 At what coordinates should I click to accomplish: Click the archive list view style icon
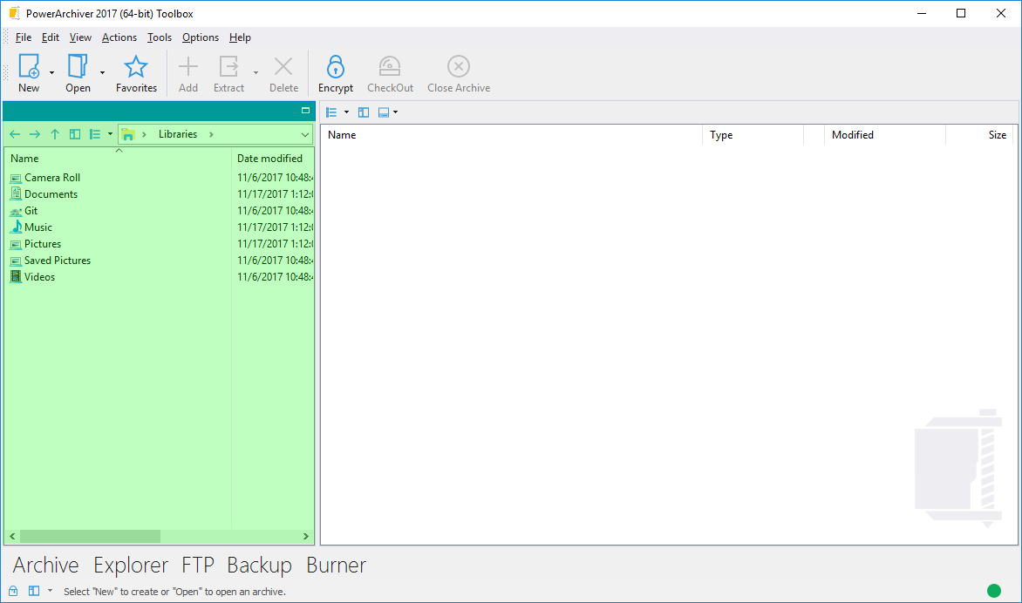click(x=331, y=112)
